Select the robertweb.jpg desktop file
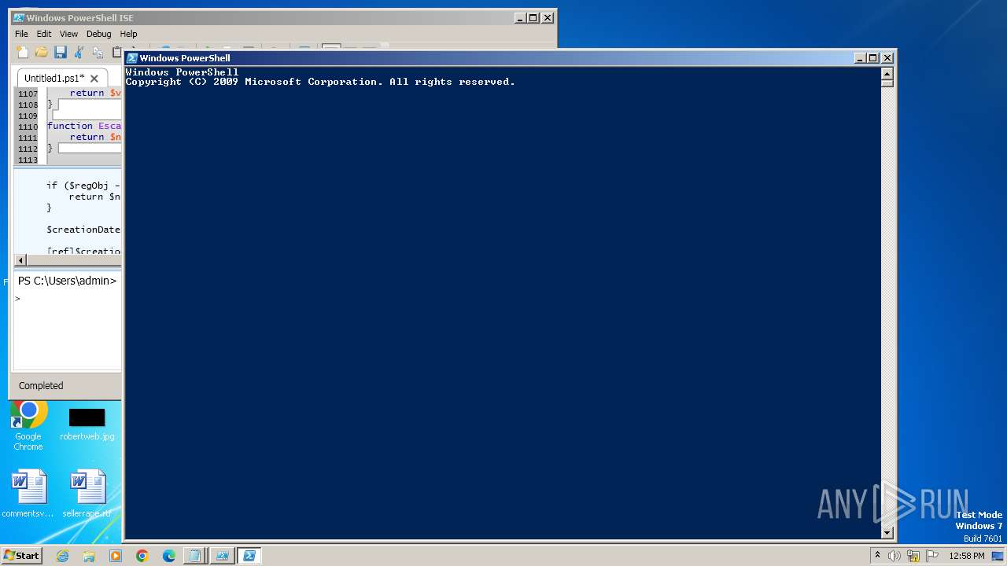This screenshot has height=566, width=1007. pyautogui.click(x=87, y=424)
